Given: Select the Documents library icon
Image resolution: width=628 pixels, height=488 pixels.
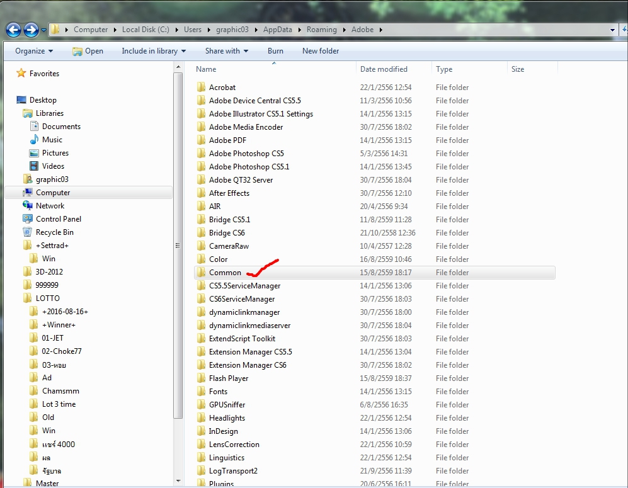Looking at the screenshot, I should (34, 126).
